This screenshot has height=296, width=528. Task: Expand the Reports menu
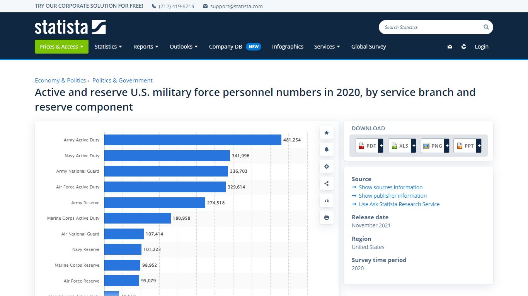click(146, 47)
